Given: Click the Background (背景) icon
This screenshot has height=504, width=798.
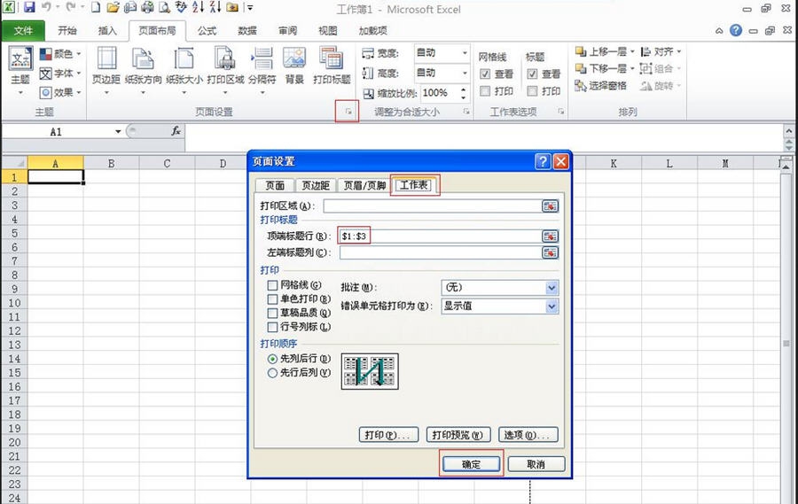Looking at the screenshot, I should (x=294, y=58).
